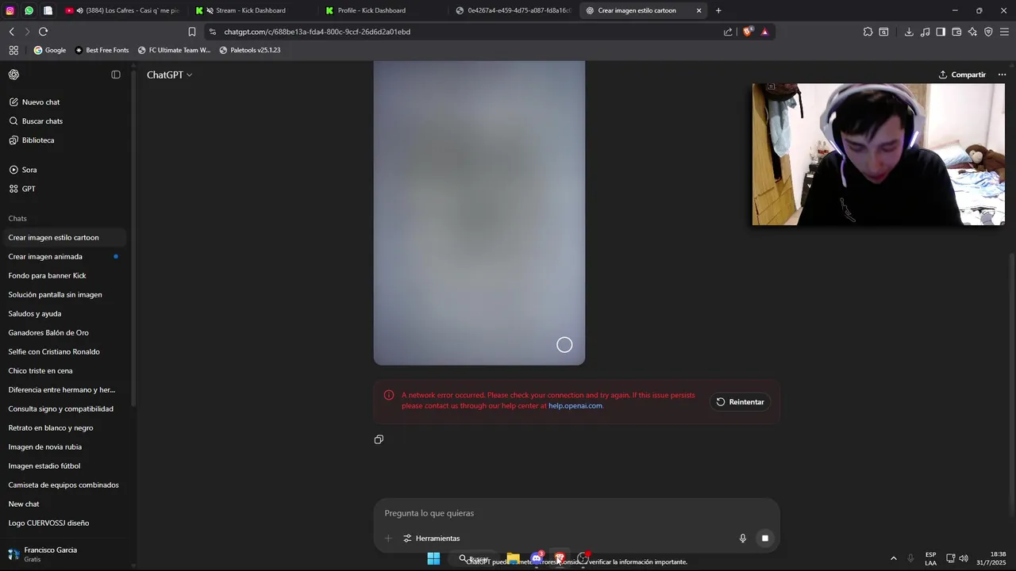Open the 'New chat' conversation
Viewport: 1016px width, 571px height.
point(63,504)
